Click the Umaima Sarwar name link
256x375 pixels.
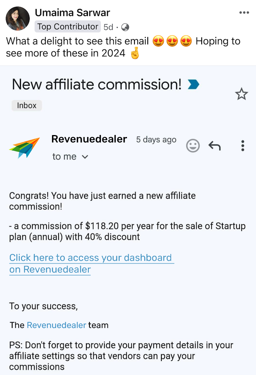(x=72, y=13)
